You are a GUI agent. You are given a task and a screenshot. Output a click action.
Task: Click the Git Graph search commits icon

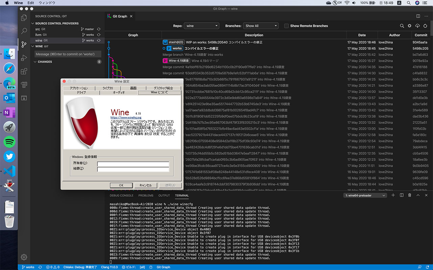pos(402,26)
